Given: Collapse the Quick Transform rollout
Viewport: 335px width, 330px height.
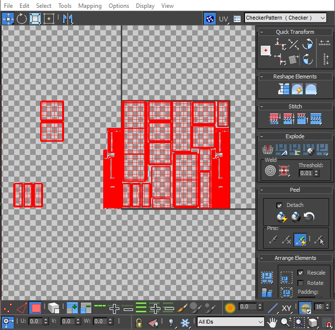Looking at the screenshot, I should [262, 32].
